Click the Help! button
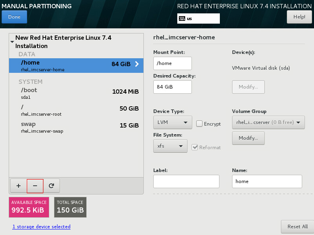 pos(299,17)
